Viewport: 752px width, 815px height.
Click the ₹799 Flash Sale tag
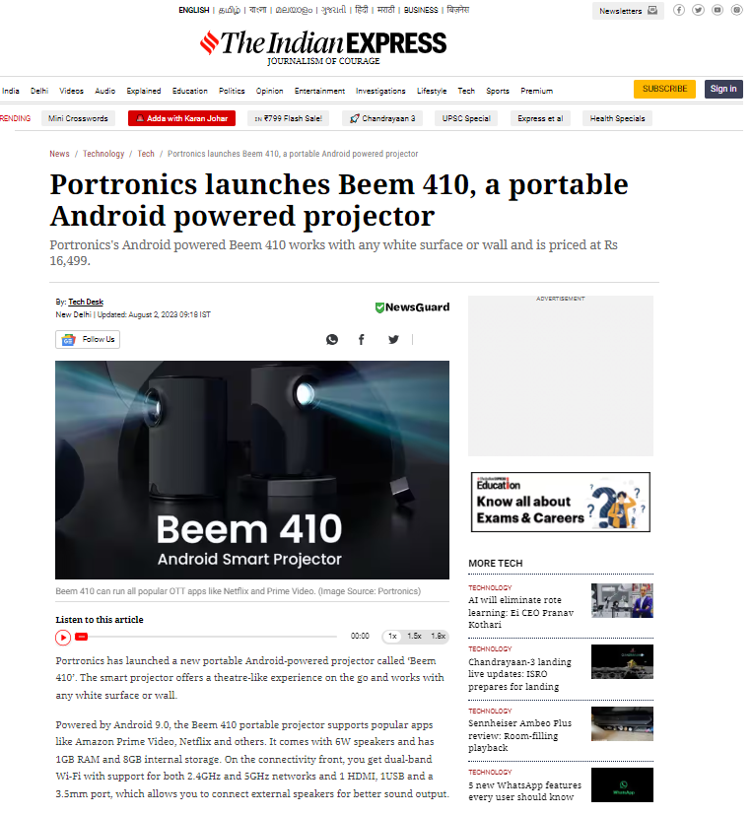(x=288, y=118)
